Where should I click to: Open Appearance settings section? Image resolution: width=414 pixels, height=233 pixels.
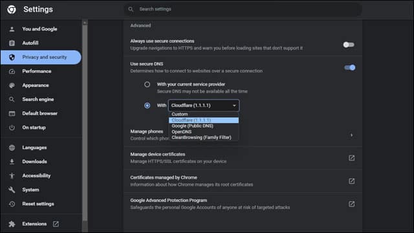pyautogui.click(x=41, y=85)
